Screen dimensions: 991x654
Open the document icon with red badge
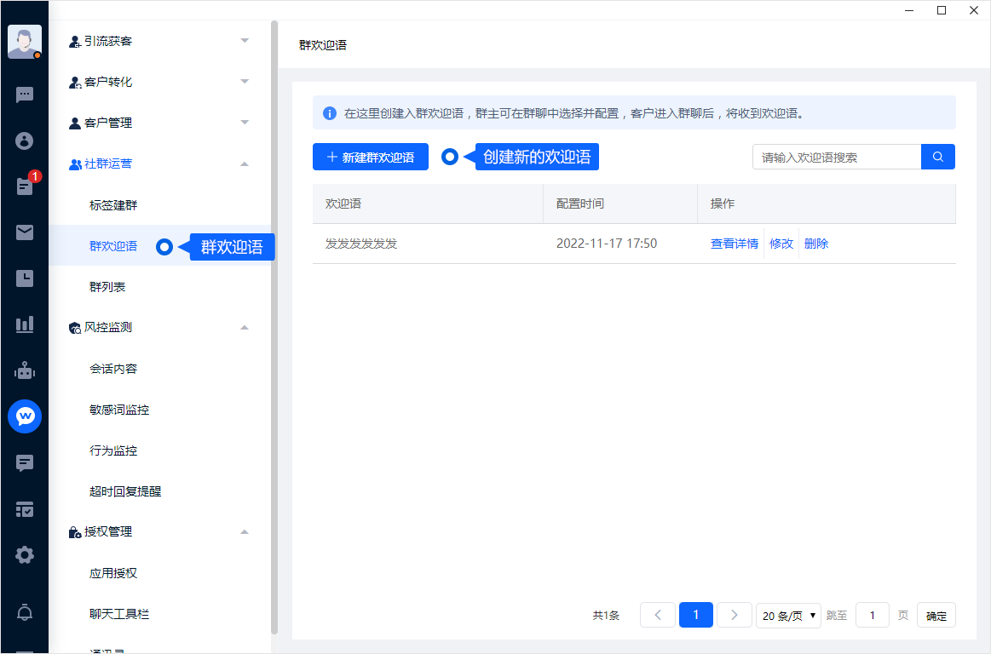(x=25, y=186)
